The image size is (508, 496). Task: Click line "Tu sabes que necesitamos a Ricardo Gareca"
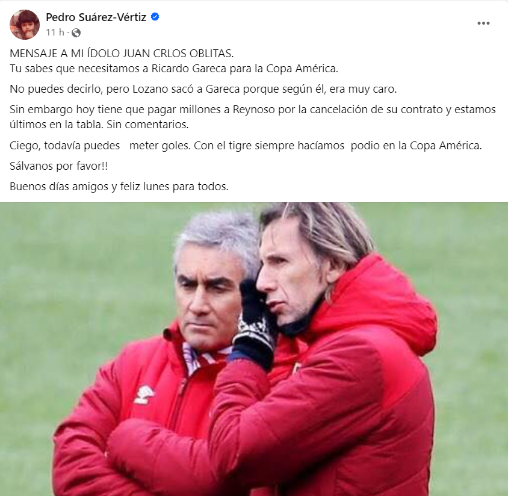174,69
